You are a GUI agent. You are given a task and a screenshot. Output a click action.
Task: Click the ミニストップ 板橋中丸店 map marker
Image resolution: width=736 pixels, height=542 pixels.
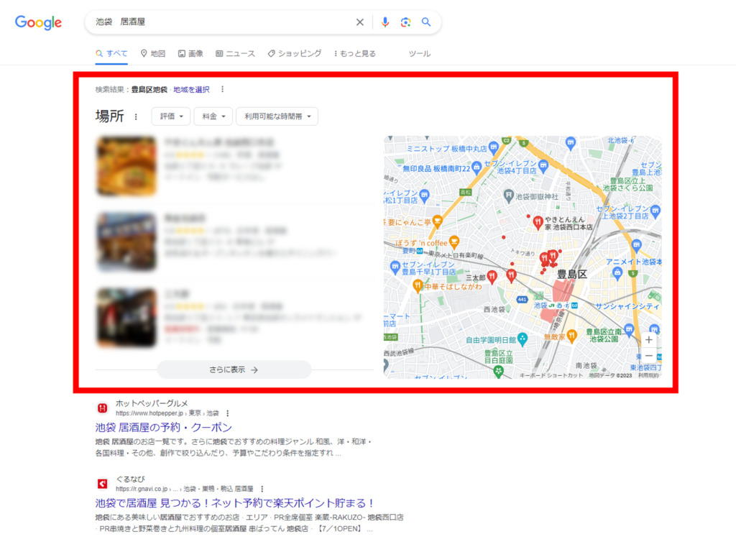pyautogui.click(x=493, y=147)
